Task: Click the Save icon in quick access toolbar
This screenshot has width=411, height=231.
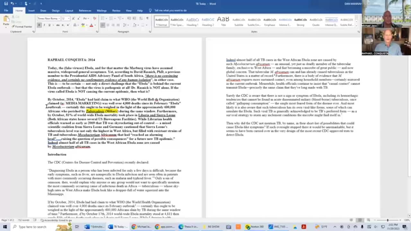Action: 6,4
